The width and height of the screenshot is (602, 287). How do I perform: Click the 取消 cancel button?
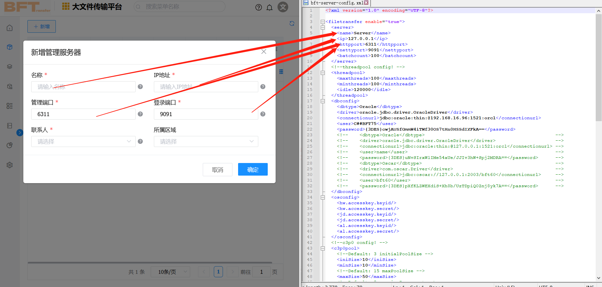(217, 169)
